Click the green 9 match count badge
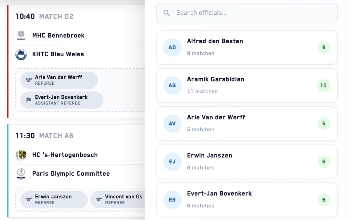 pyautogui.click(x=324, y=47)
